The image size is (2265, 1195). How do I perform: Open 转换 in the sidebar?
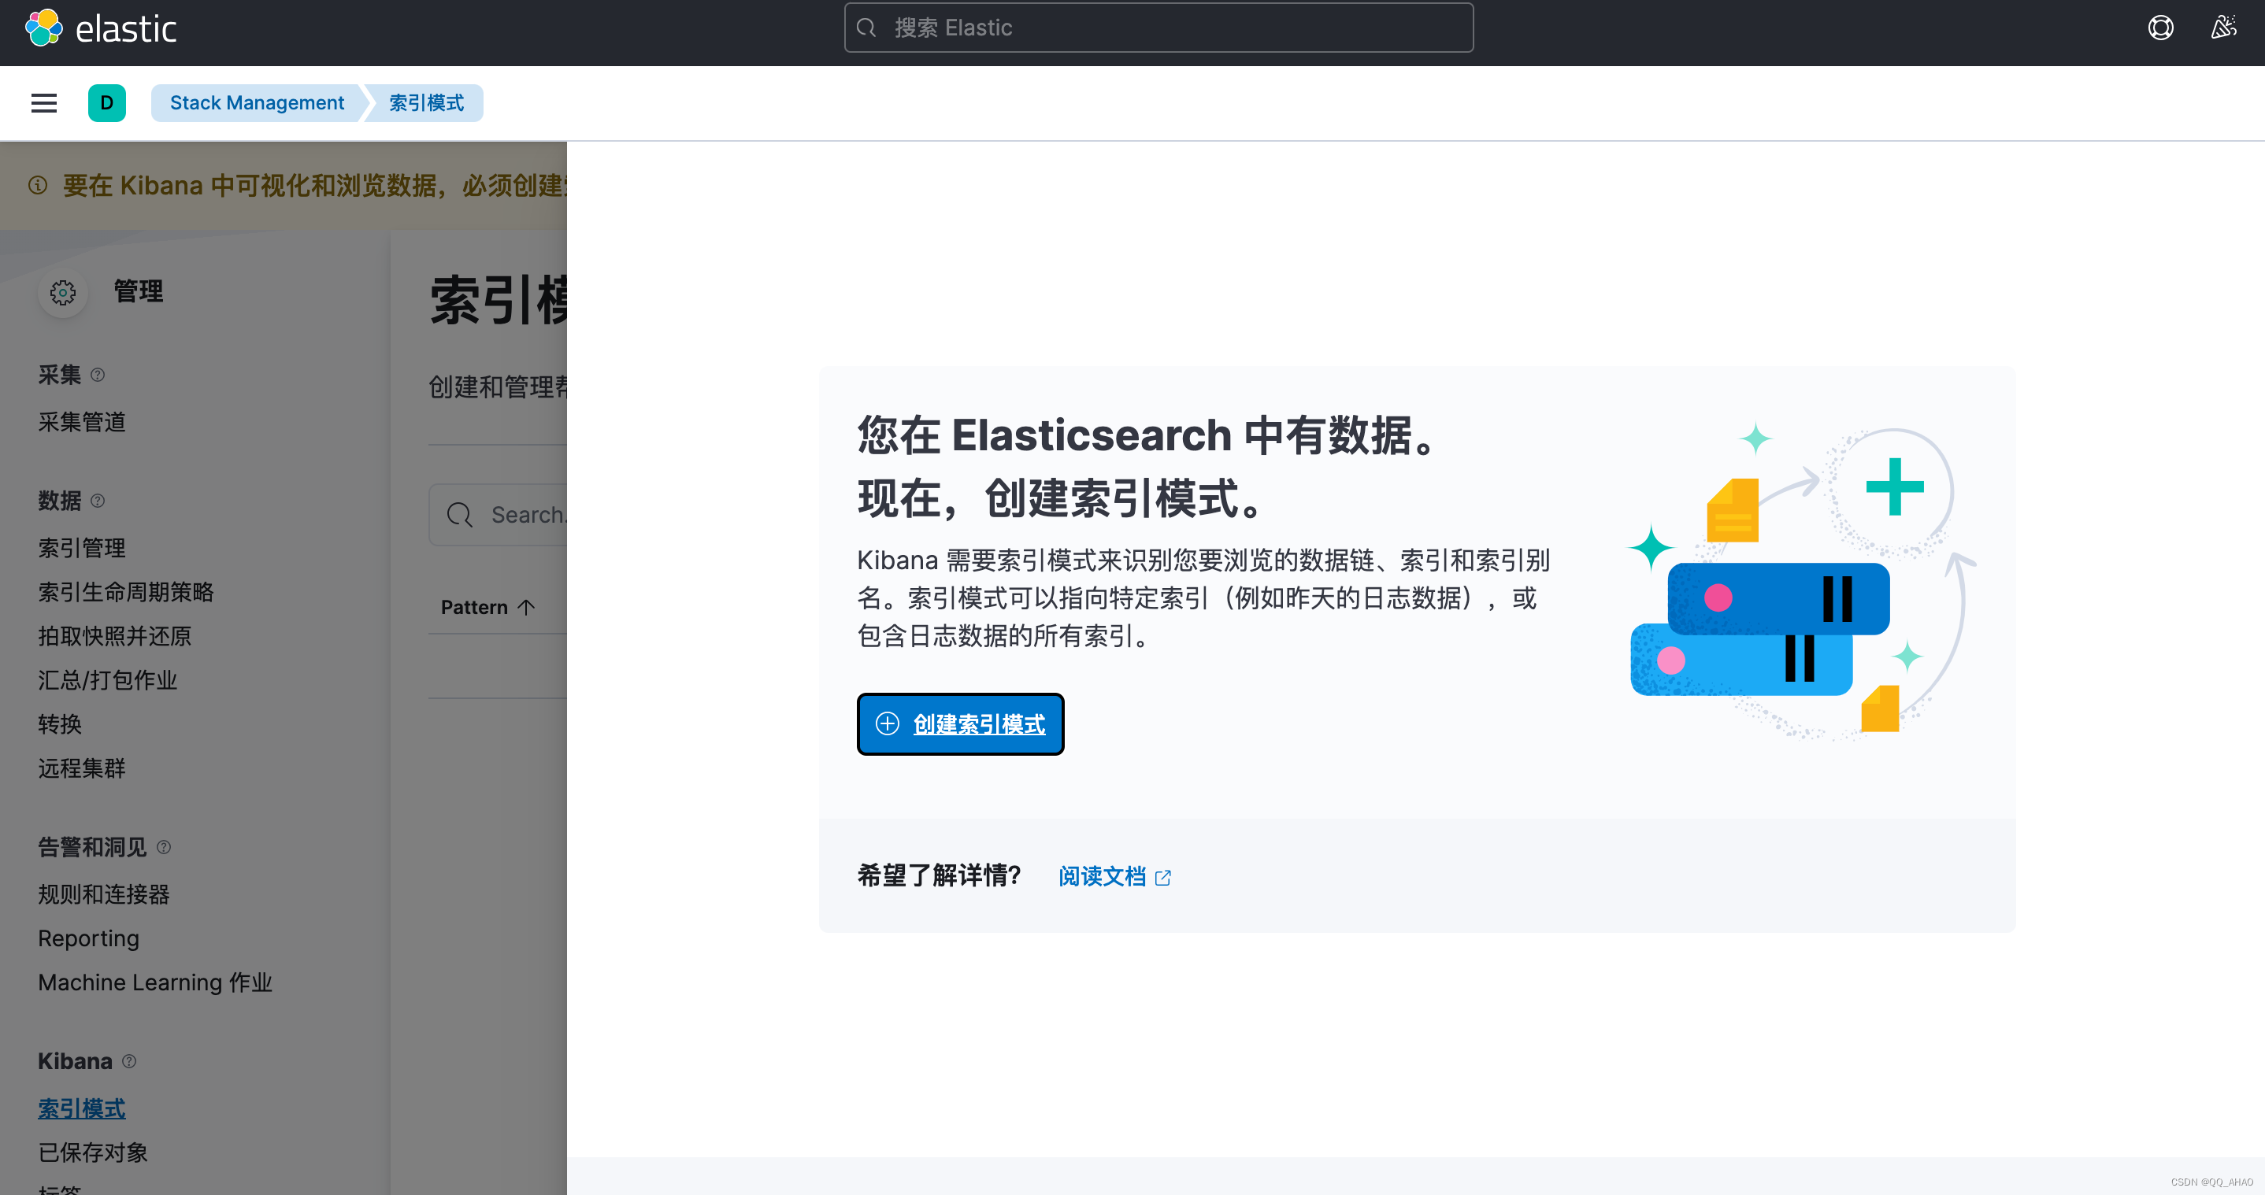click(60, 724)
